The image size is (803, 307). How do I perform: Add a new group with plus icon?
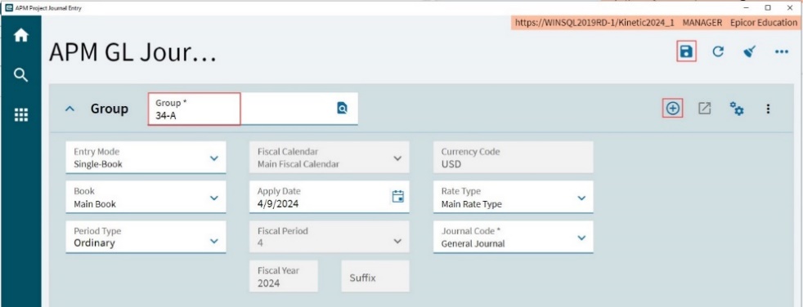[672, 109]
